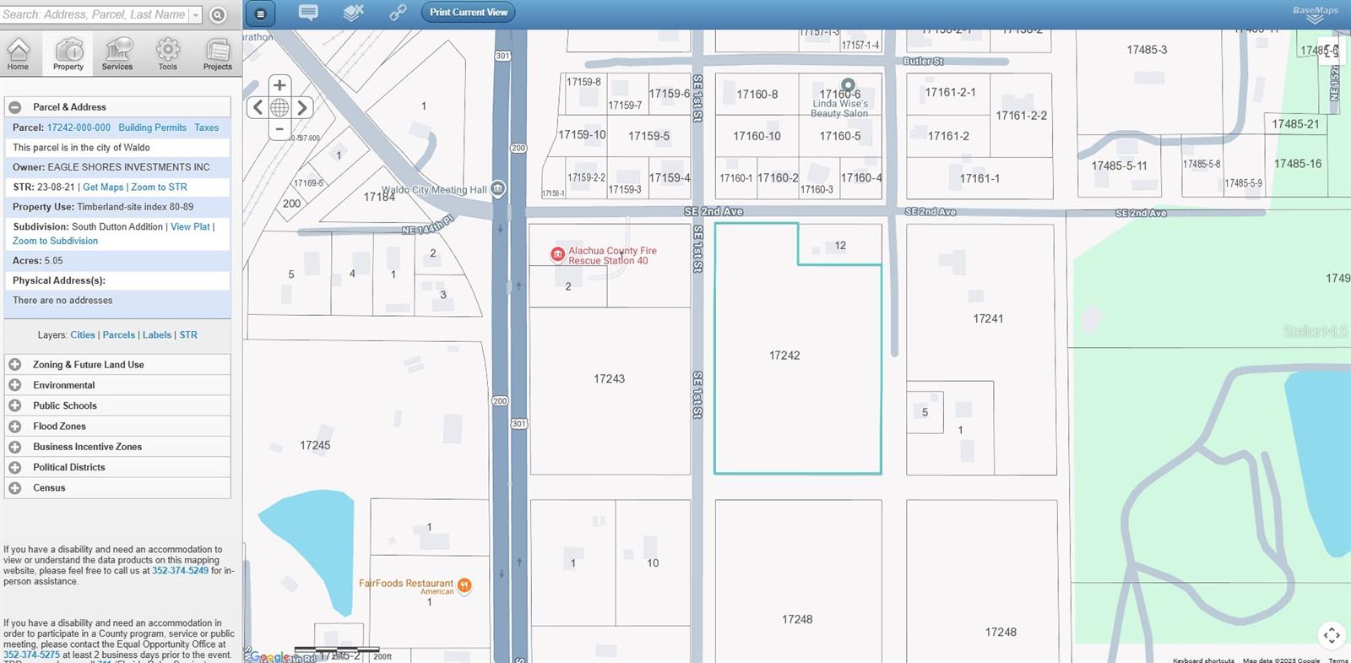Open the BaseMaps selector
Screen dimensions: 1351x663
1315,14
